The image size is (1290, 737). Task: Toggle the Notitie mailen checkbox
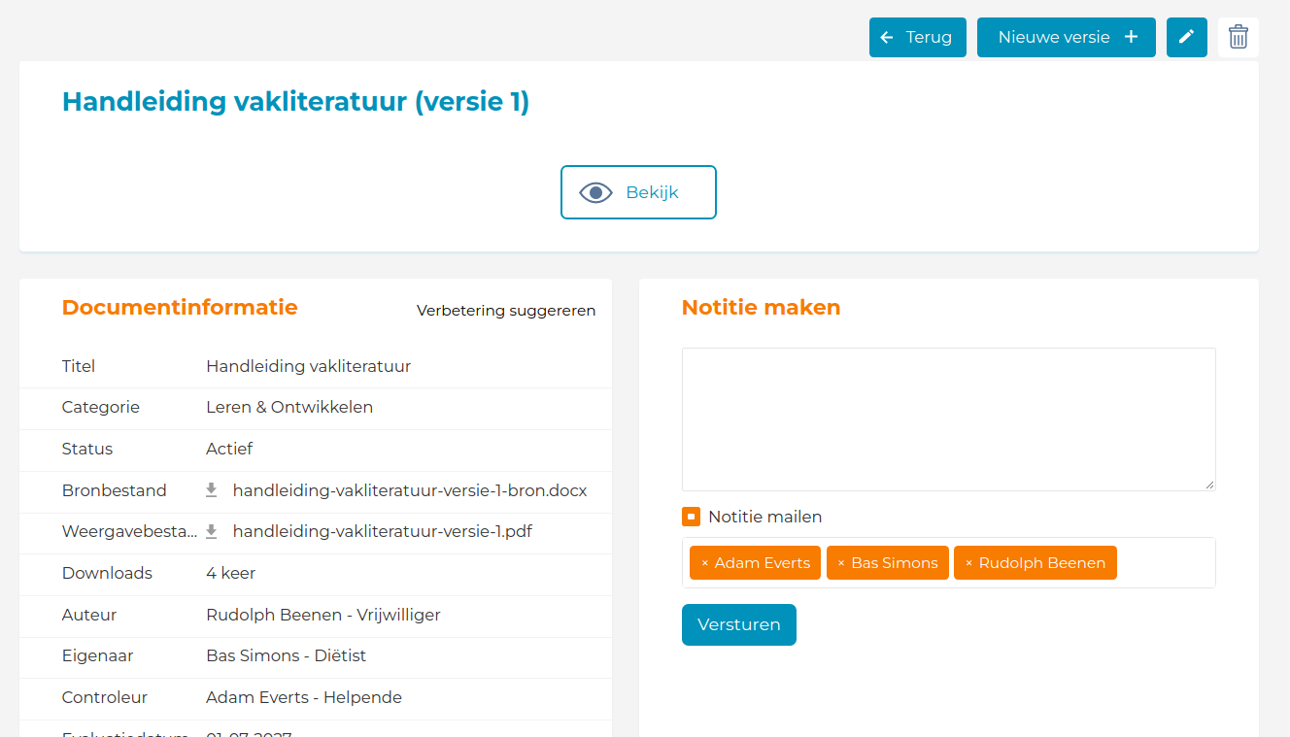pyautogui.click(x=691, y=517)
